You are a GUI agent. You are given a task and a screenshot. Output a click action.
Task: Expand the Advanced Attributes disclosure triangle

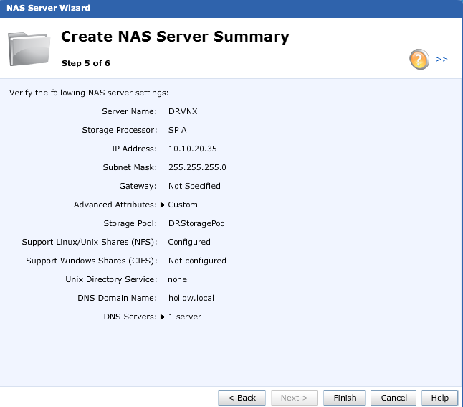[163, 205]
